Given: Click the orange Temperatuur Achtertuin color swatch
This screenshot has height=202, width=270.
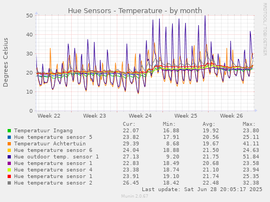Looking at the screenshot, I should pos(9,144).
